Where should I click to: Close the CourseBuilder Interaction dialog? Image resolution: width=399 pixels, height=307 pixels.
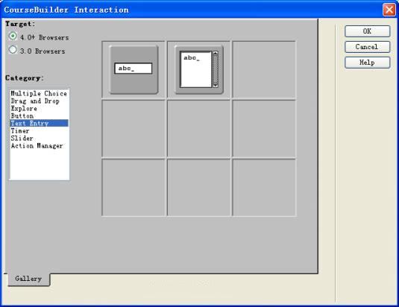point(389,10)
